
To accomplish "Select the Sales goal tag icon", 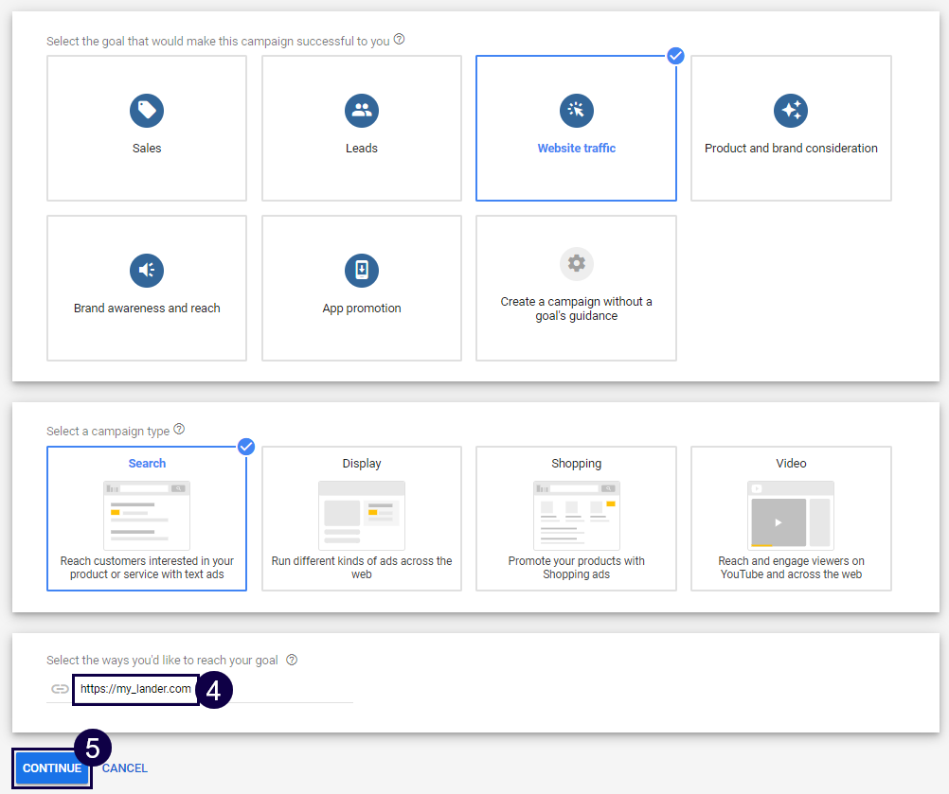I will point(146,110).
